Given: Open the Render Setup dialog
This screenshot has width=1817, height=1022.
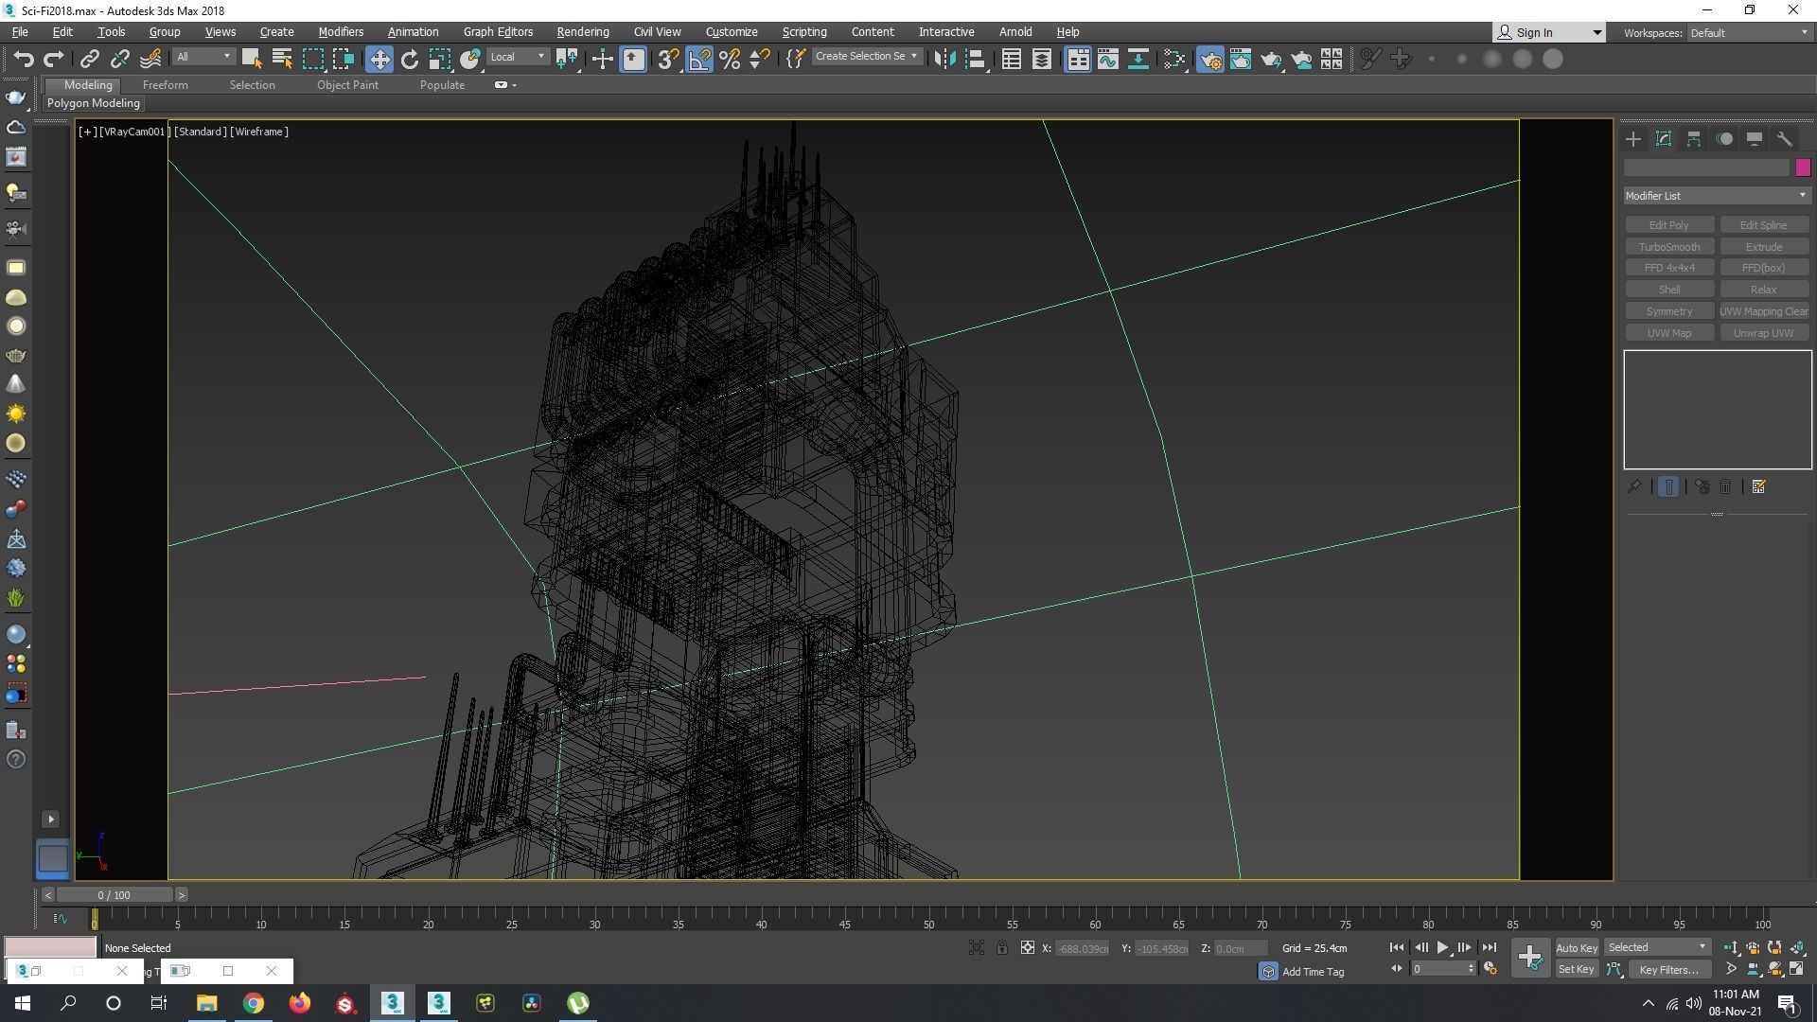Looking at the screenshot, I should click(x=1209, y=60).
